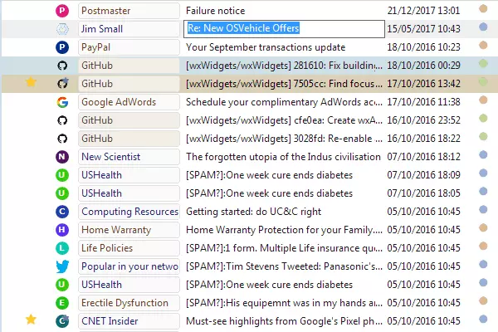Click the Jim Small avatar icon
Image resolution: width=498 pixels, height=332 pixels.
(62, 29)
